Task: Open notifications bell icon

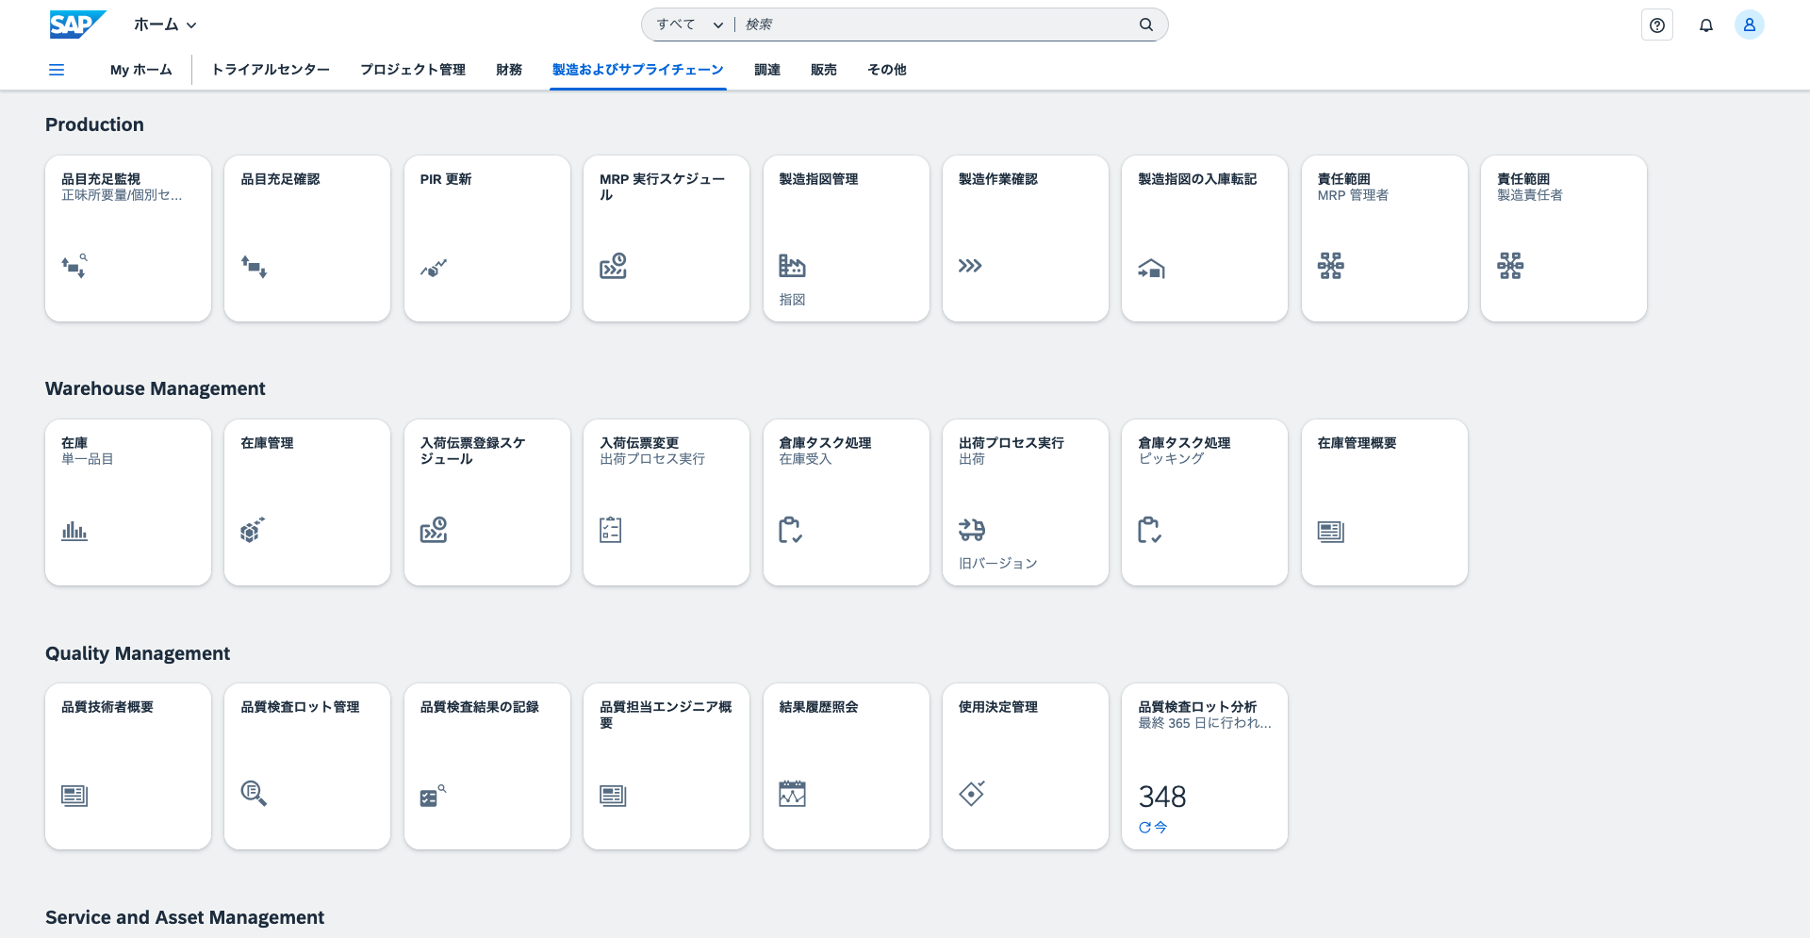Action: pos(1706,25)
